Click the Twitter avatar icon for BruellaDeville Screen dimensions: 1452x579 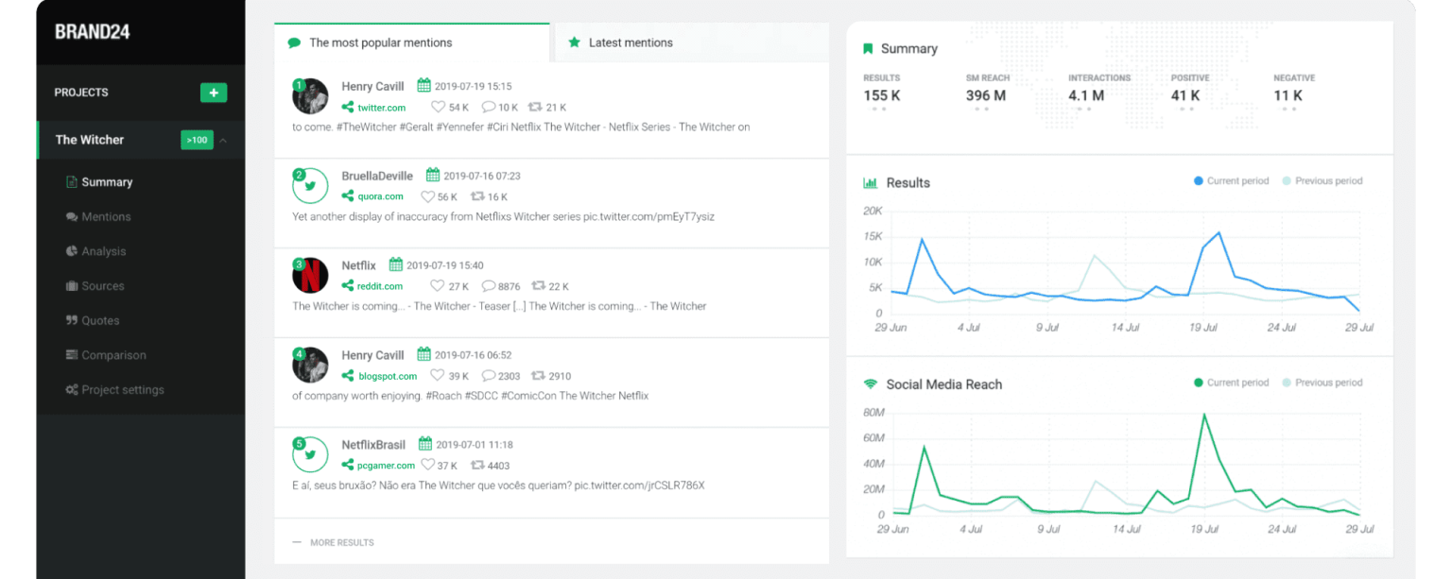pyautogui.click(x=310, y=186)
